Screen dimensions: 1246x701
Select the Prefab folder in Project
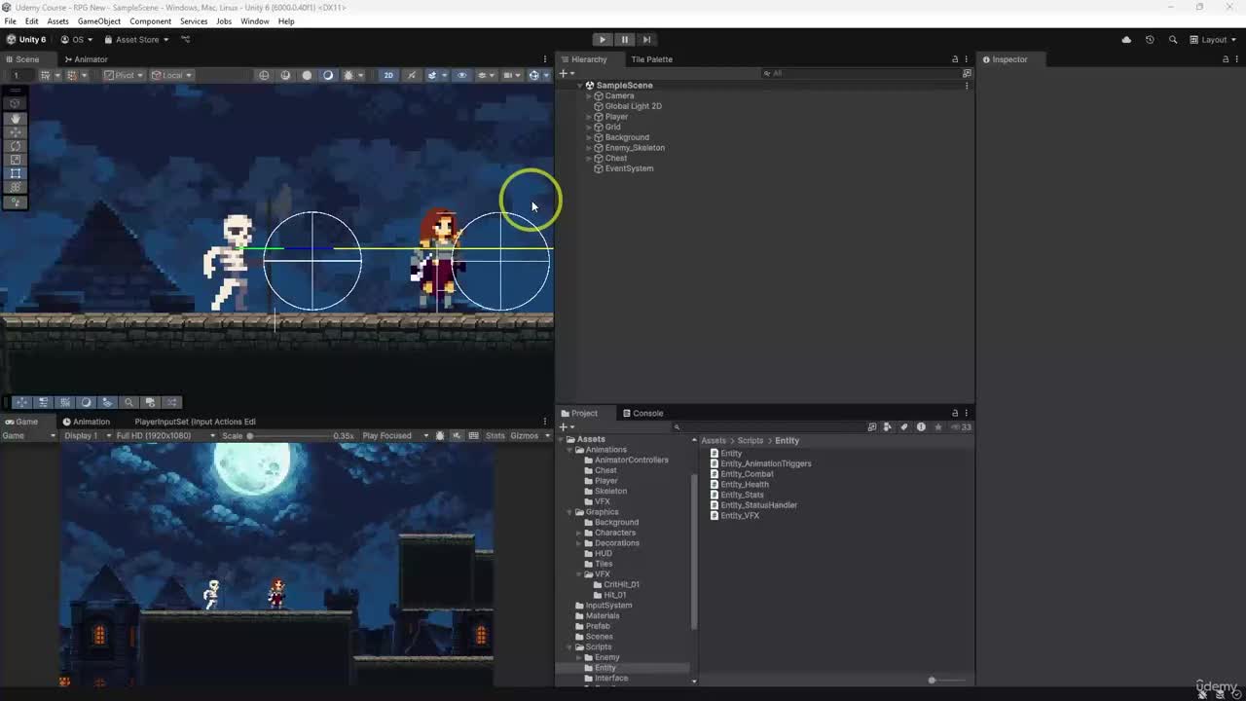click(x=598, y=626)
